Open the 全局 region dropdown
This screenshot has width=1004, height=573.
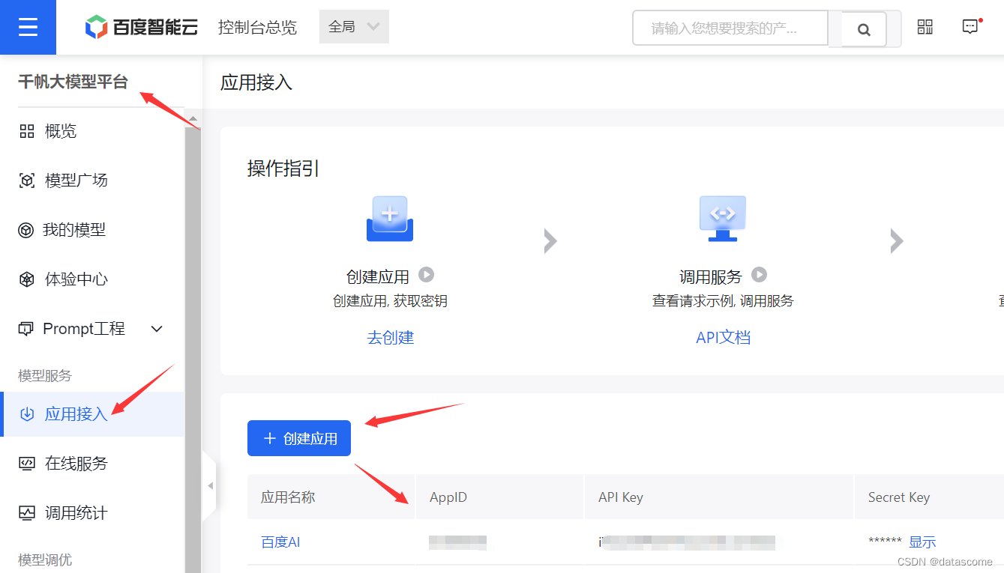354,27
